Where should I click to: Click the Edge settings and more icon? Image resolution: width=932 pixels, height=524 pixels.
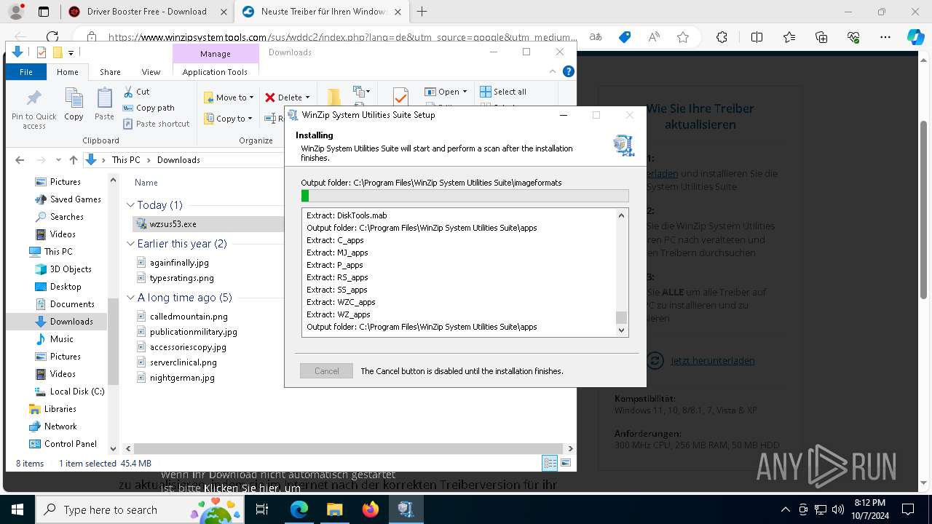[885, 37]
